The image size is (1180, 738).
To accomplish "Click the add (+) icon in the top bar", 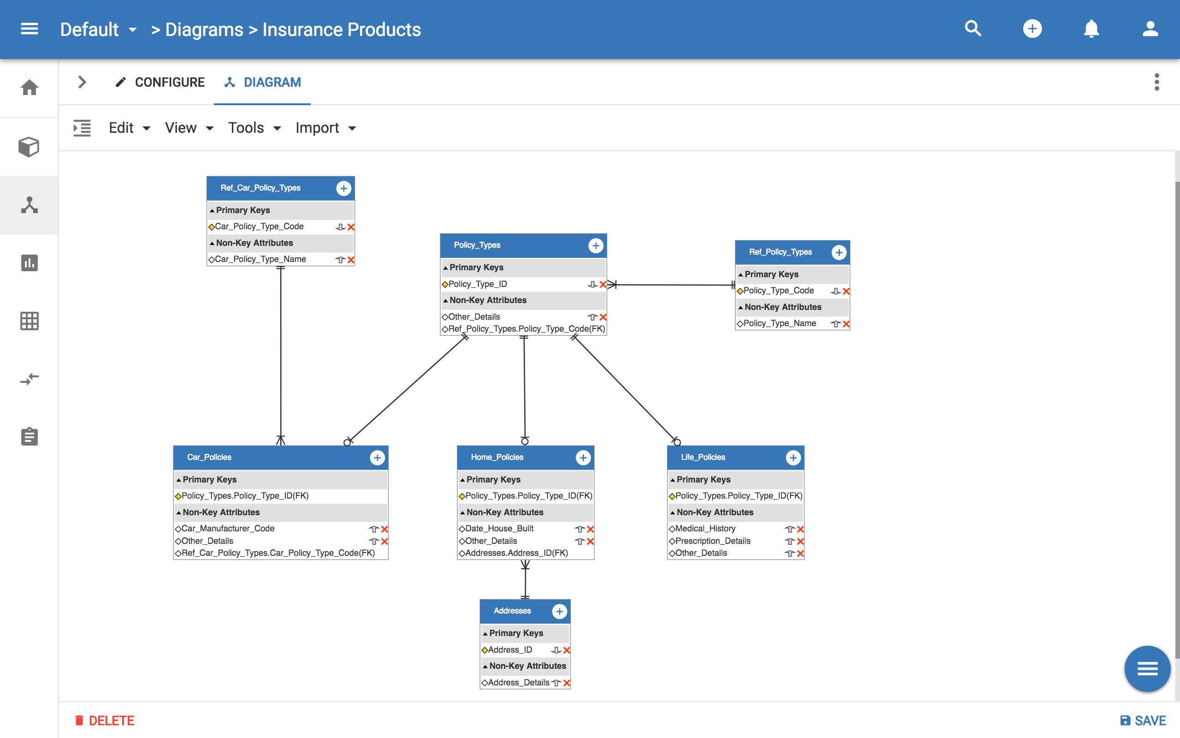I will point(1032,29).
